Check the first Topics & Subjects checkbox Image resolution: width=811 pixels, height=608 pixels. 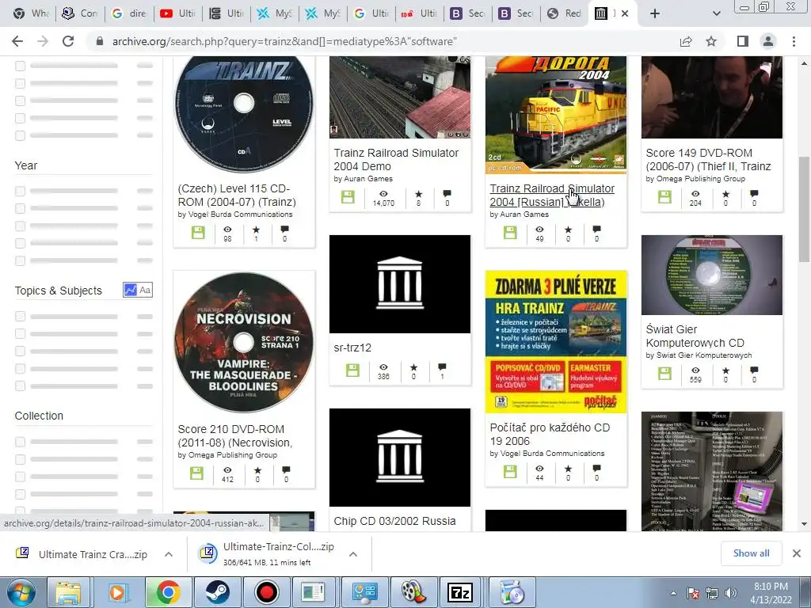click(x=20, y=317)
